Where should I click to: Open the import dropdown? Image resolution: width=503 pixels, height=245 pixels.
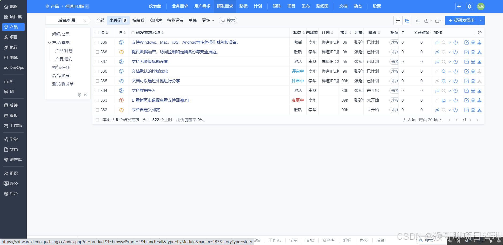439,20
